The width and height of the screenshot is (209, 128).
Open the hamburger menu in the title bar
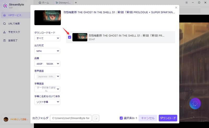187,3
